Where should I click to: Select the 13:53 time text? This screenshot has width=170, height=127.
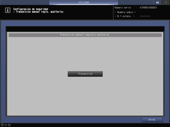pyautogui.click(x=8, y=125)
